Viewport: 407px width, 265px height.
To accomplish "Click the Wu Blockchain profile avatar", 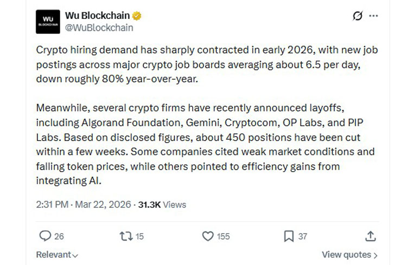I will coord(48,21).
